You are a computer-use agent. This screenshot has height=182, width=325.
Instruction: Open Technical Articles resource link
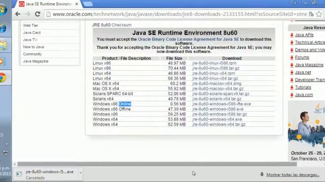[310, 42]
